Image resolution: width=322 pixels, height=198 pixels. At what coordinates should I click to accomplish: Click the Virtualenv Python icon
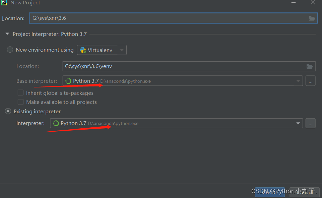click(x=83, y=50)
